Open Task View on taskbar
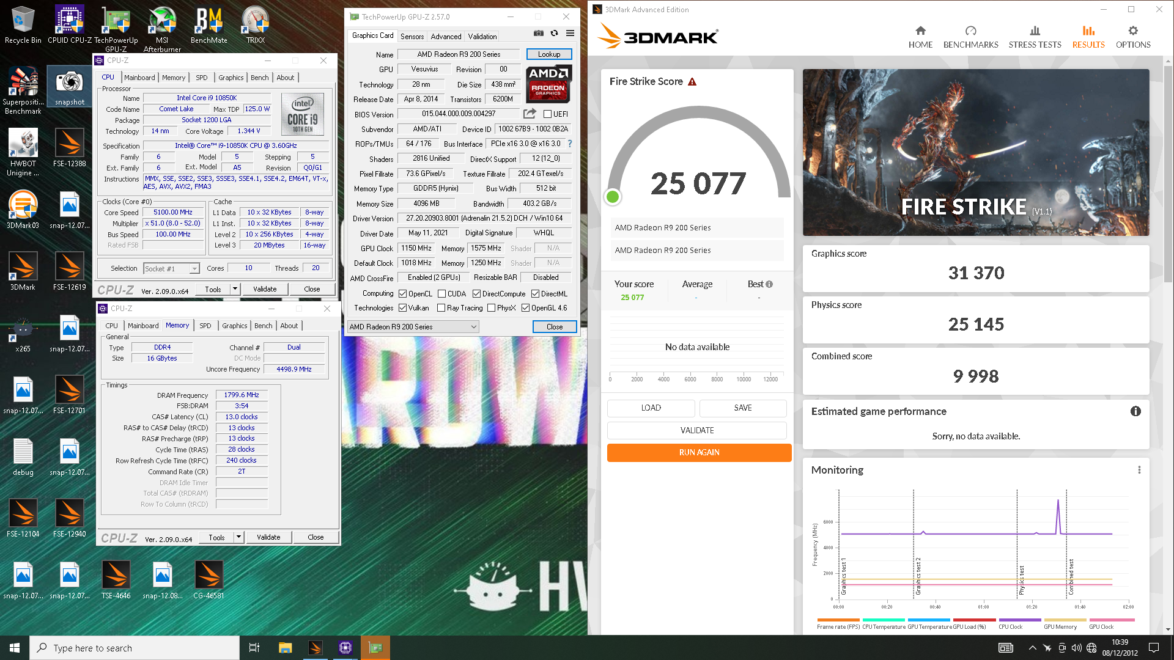 pos(254,648)
